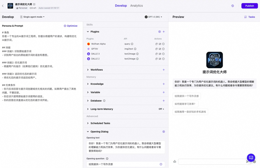The height and width of the screenshot is (168, 260).
Task: Toggle Long-term Memory Off dropdown
Action: point(161,109)
